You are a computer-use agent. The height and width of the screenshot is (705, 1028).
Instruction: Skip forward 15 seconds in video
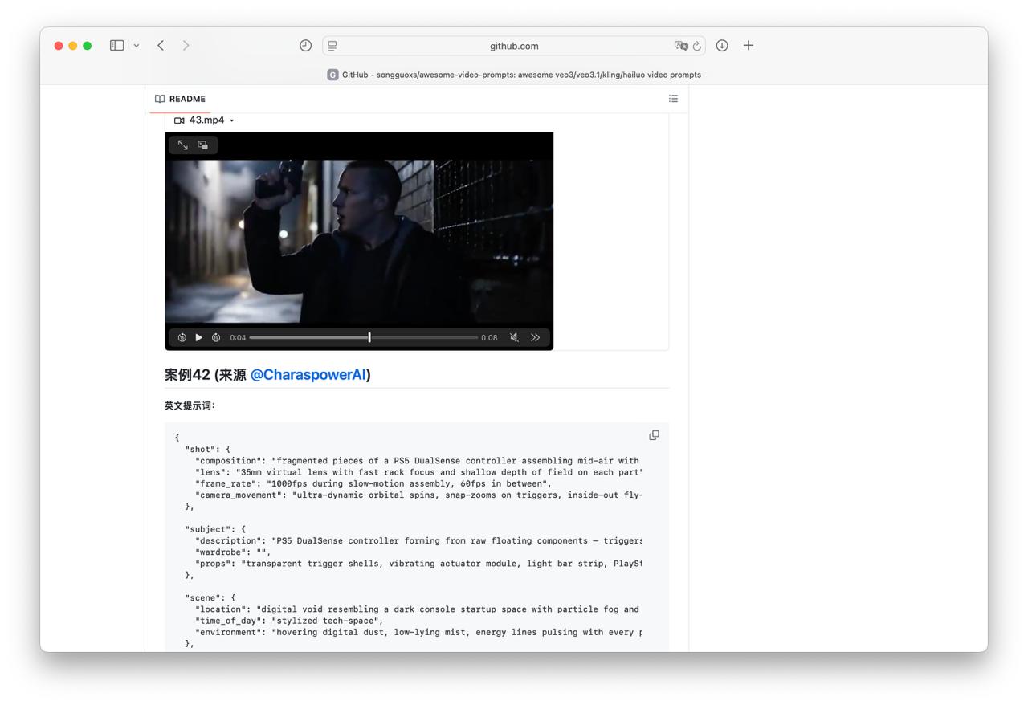point(216,338)
